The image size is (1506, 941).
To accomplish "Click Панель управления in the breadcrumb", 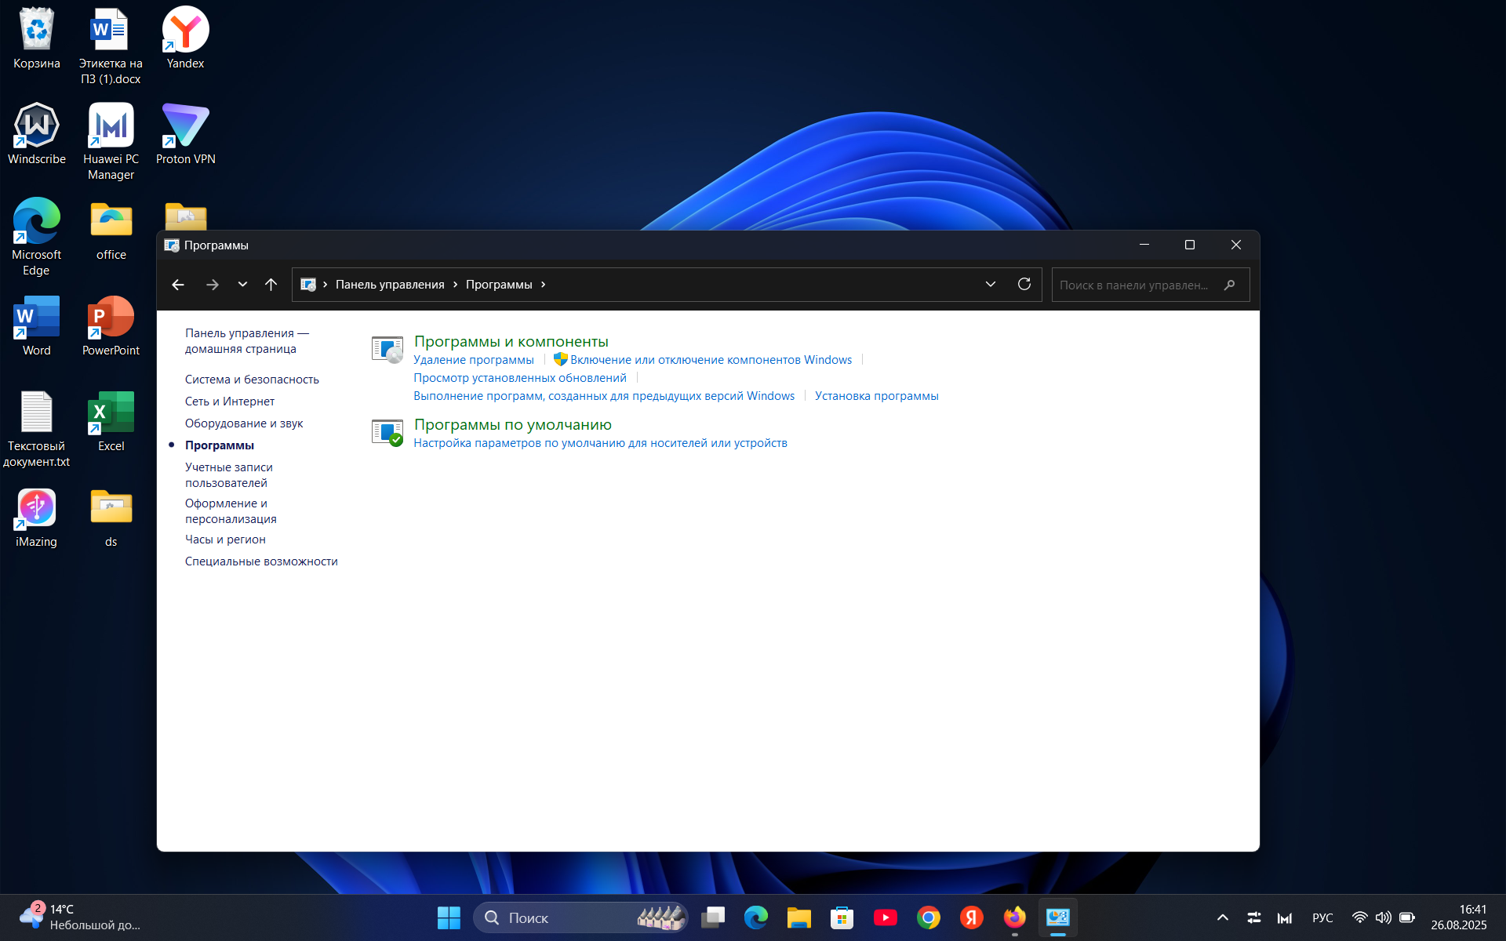I will tap(390, 285).
